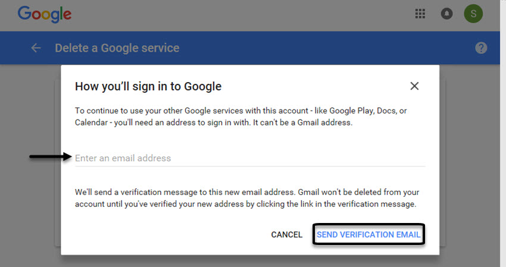
Task: Open the notifications bell icon
Action: coord(446,14)
